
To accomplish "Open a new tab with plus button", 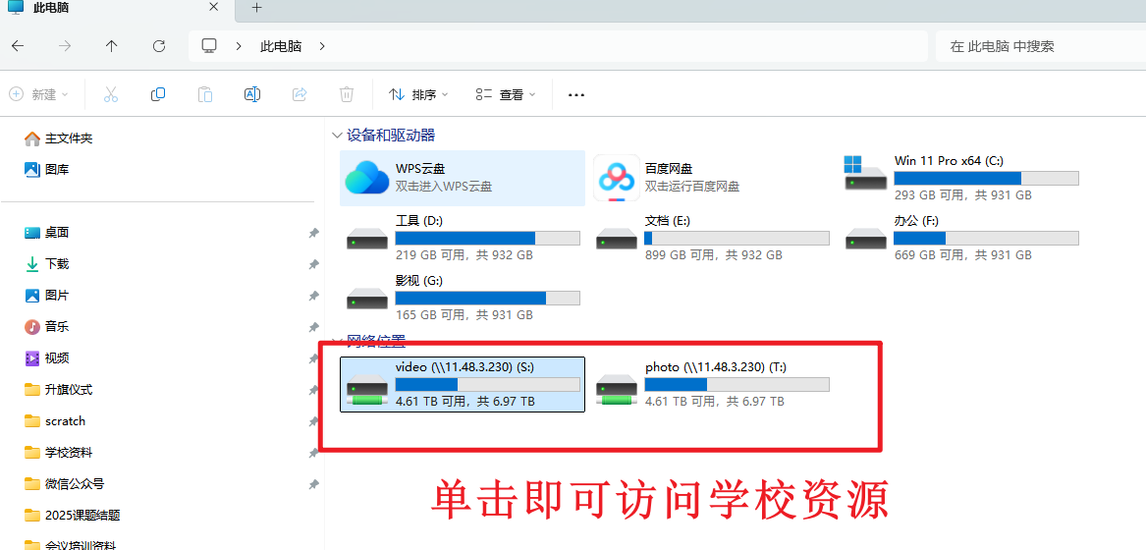I will (x=257, y=8).
